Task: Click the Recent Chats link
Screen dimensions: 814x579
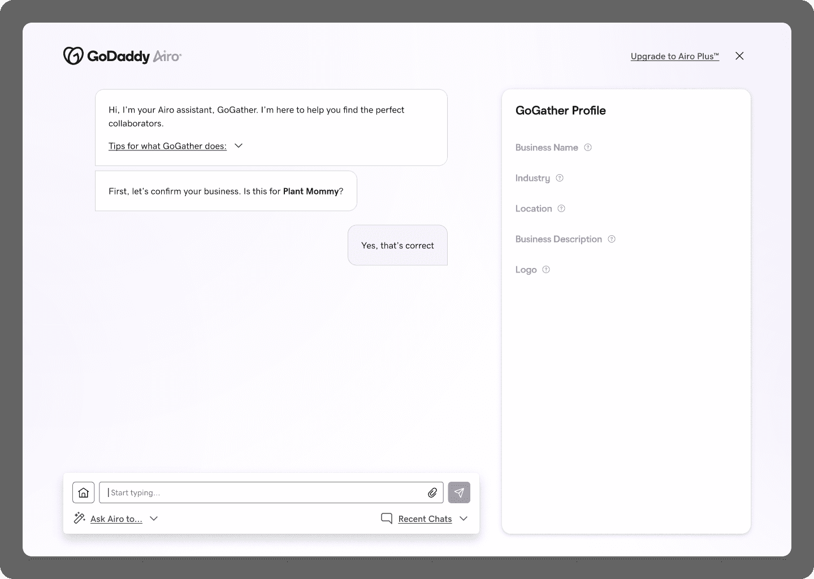Action: [x=425, y=518]
